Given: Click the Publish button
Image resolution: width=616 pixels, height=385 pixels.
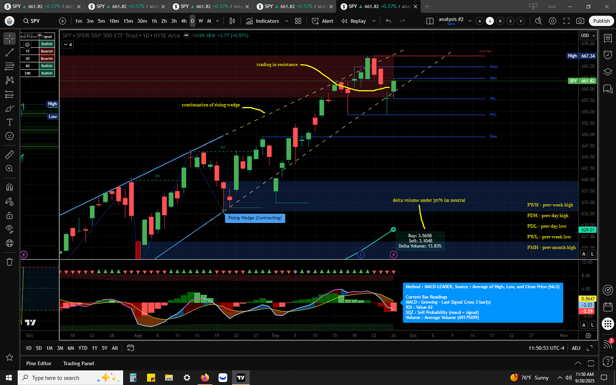Looking at the screenshot, I should 601,21.
